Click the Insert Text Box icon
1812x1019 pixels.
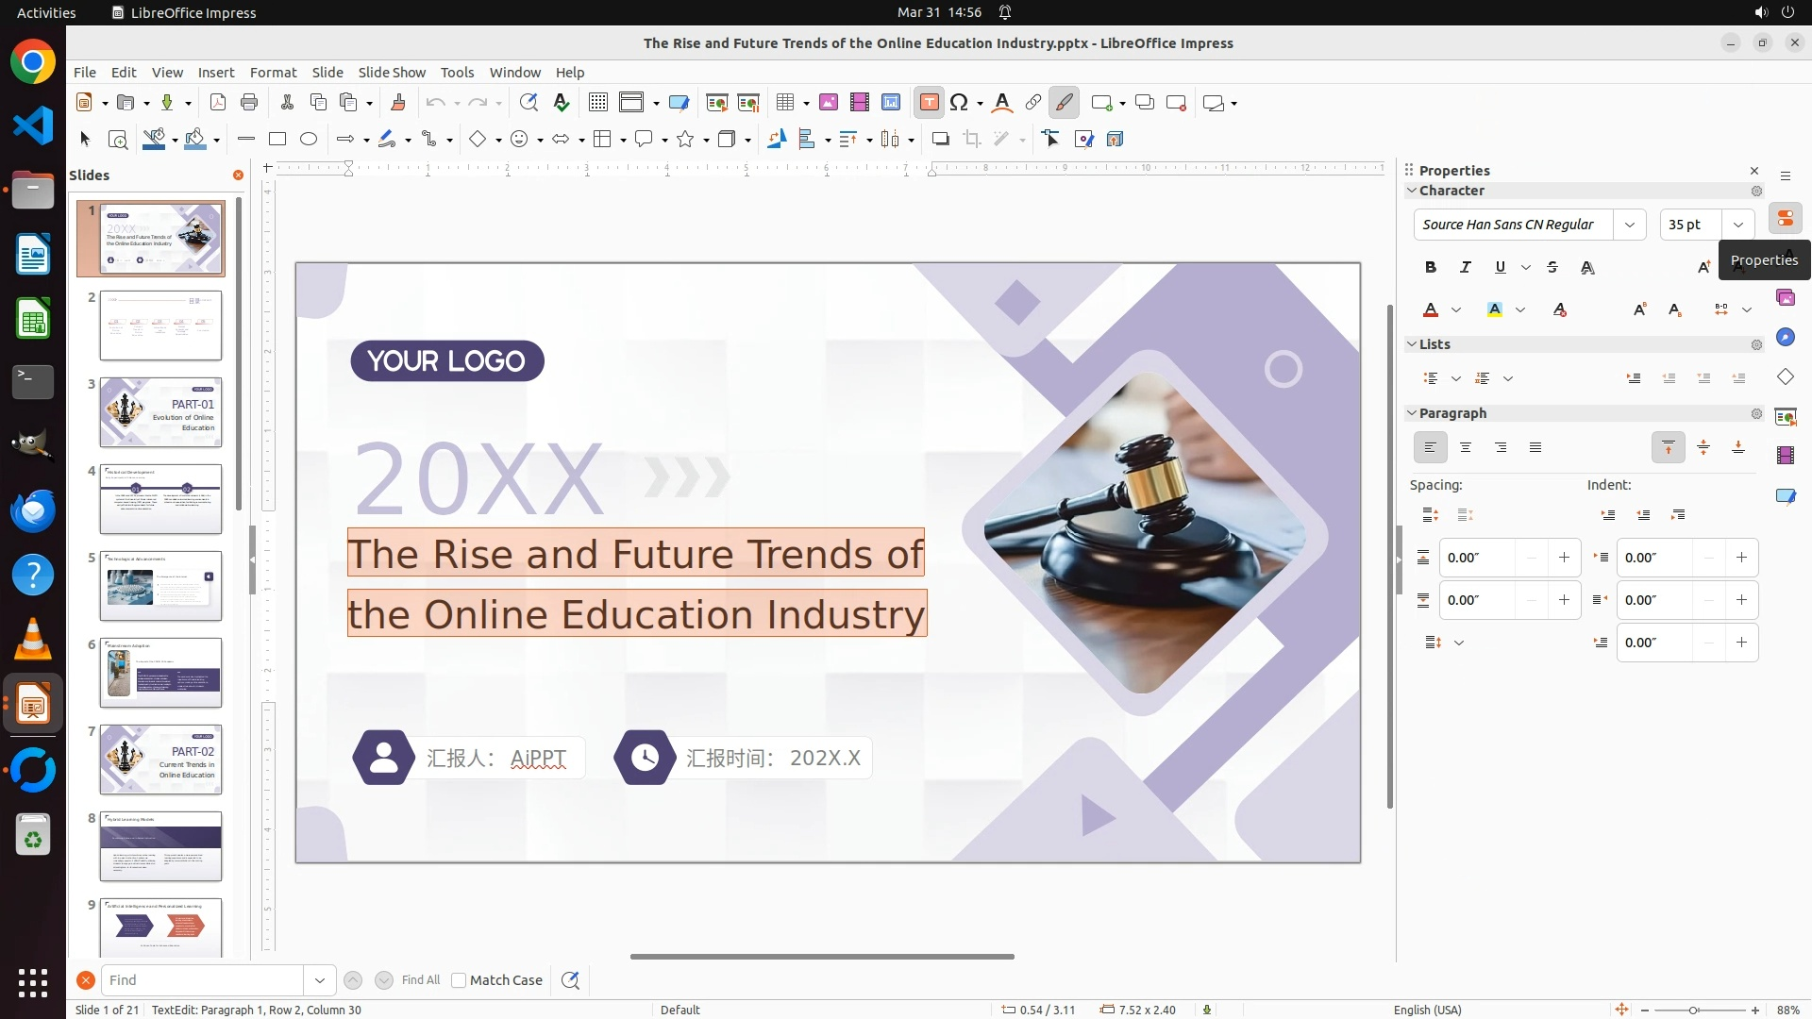click(x=929, y=103)
